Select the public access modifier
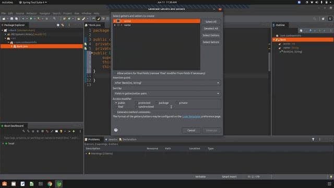 point(116,103)
